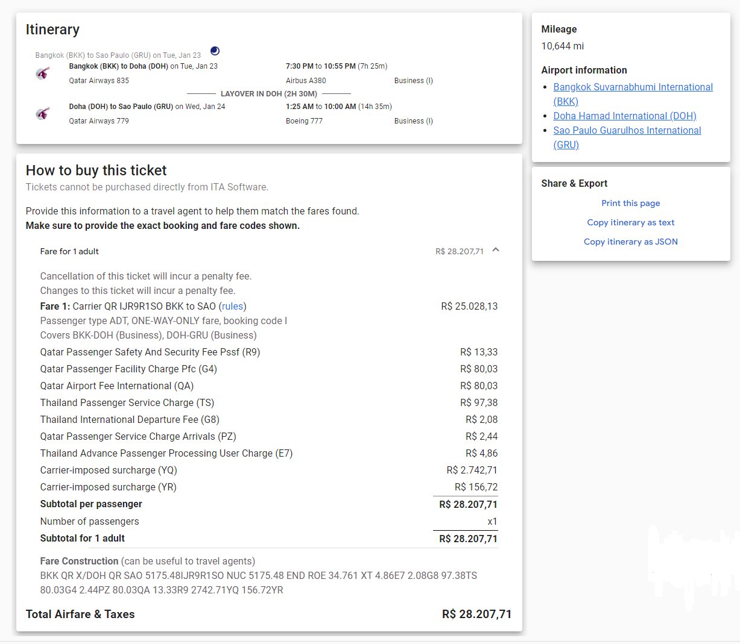Click the 'Boeing 777' aircraft text
Viewport: 740px width, 644px height.
(x=304, y=121)
